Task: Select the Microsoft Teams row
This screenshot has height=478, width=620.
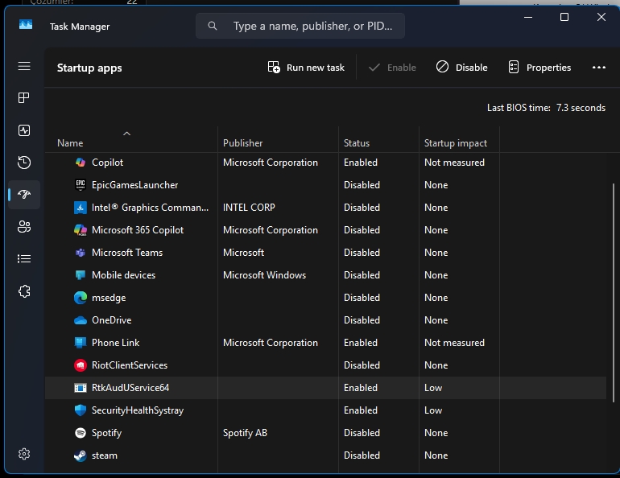Action: coord(325,253)
